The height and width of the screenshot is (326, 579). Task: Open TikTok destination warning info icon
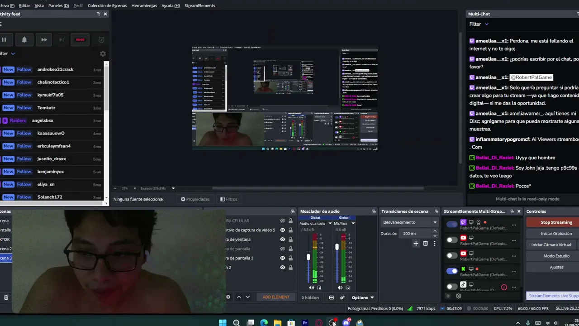pyautogui.click(x=504, y=287)
